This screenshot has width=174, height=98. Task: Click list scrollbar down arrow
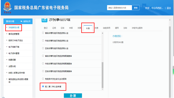point(102,89)
